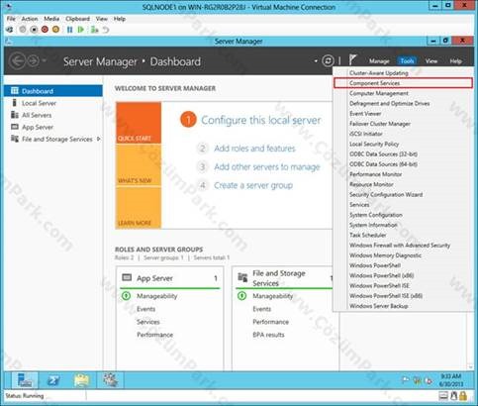The height and width of the screenshot is (406, 478).
Task: Click the App Server tile header
Action: point(169,278)
